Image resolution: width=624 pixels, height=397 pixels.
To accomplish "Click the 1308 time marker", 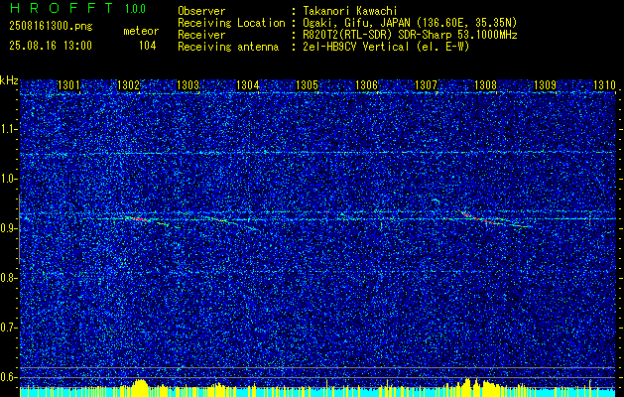I will point(486,85).
